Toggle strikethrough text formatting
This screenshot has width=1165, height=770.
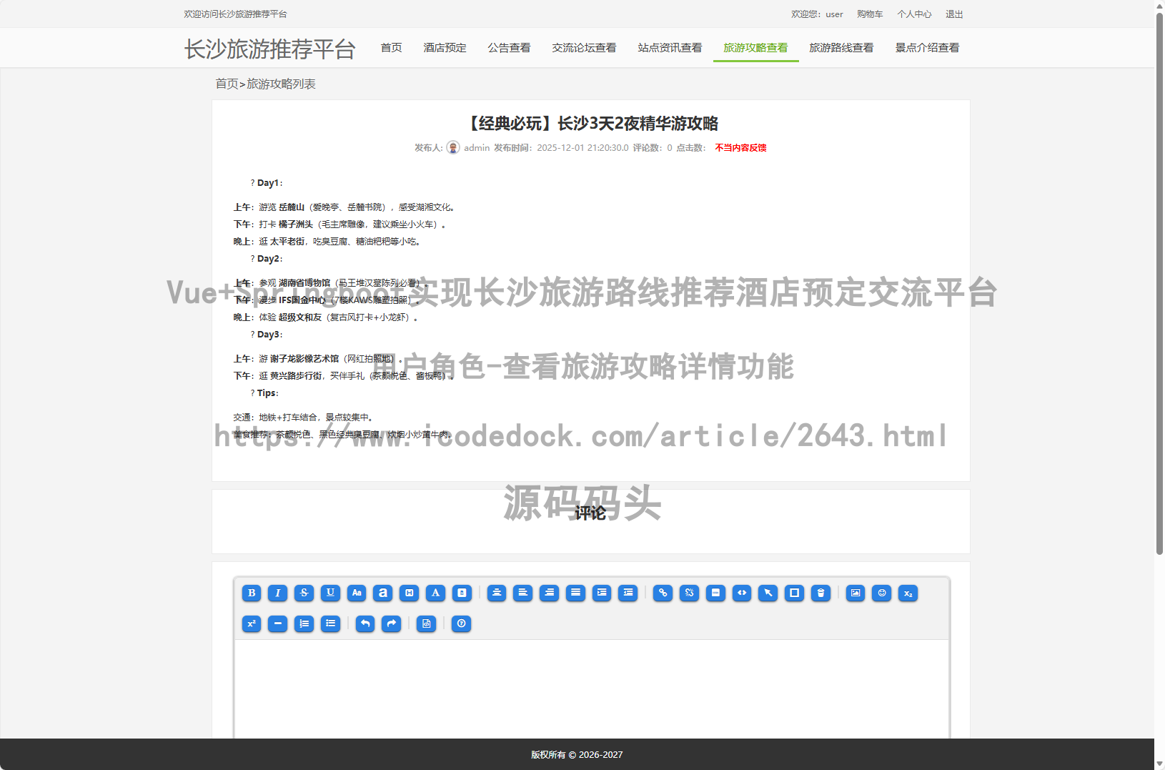pyautogui.click(x=304, y=593)
